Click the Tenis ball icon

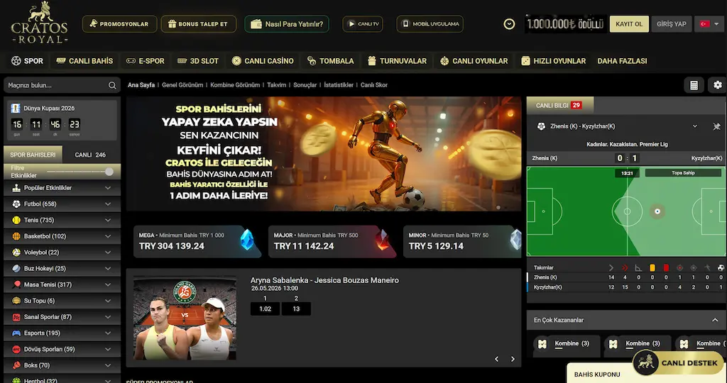(16, 220)
